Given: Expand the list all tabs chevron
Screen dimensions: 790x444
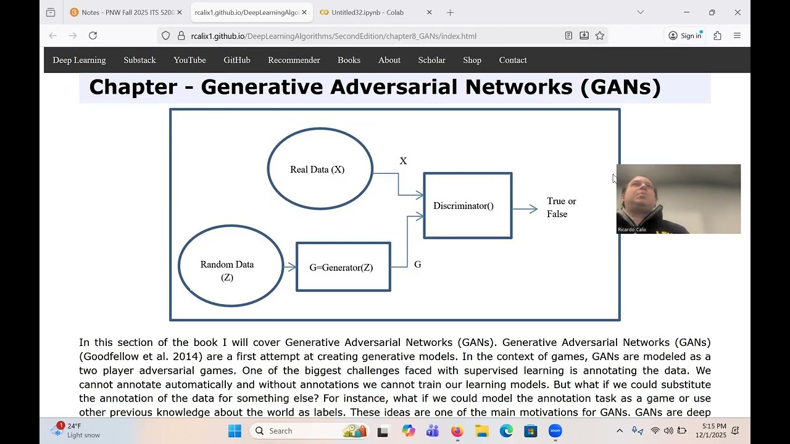Looking at the screenshot, I should pos(641,12).
